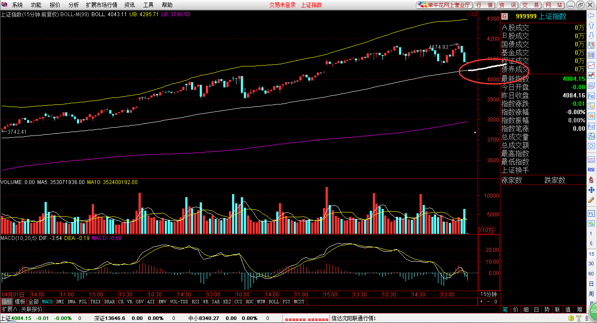Select the RSI tab in indicator bar
Screen dimensions: 597x323
click(x=195, y=302)
